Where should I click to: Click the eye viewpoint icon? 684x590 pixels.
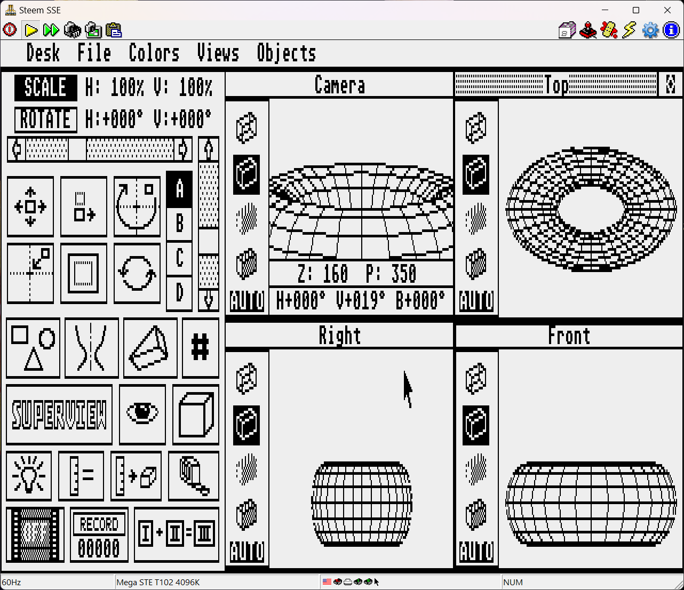pyautogui.click(x=142, y=414)
